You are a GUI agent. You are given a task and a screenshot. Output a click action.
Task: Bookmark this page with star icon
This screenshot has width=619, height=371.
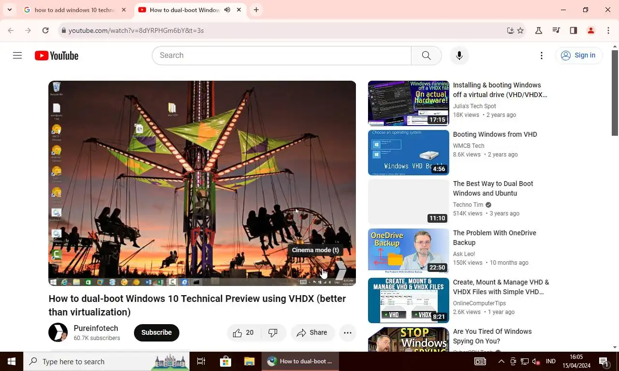click(520, 30)
